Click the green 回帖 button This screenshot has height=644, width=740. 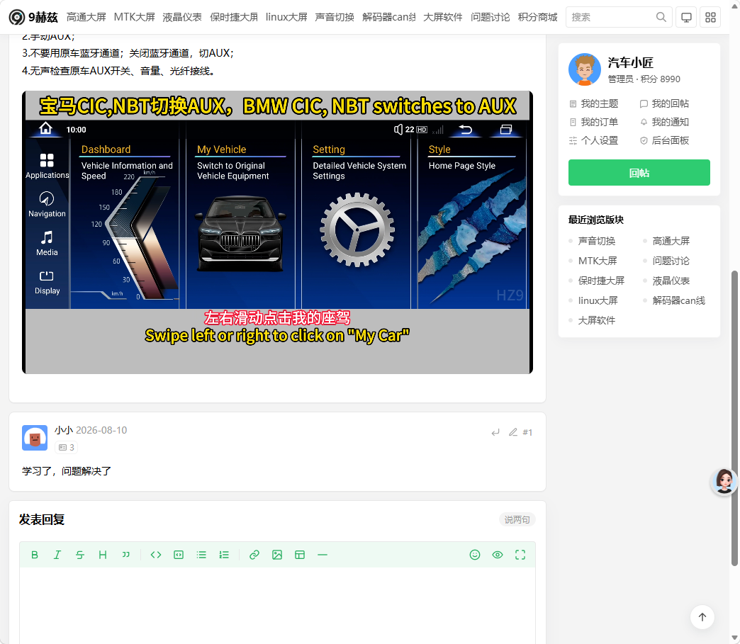click(639, 173)
